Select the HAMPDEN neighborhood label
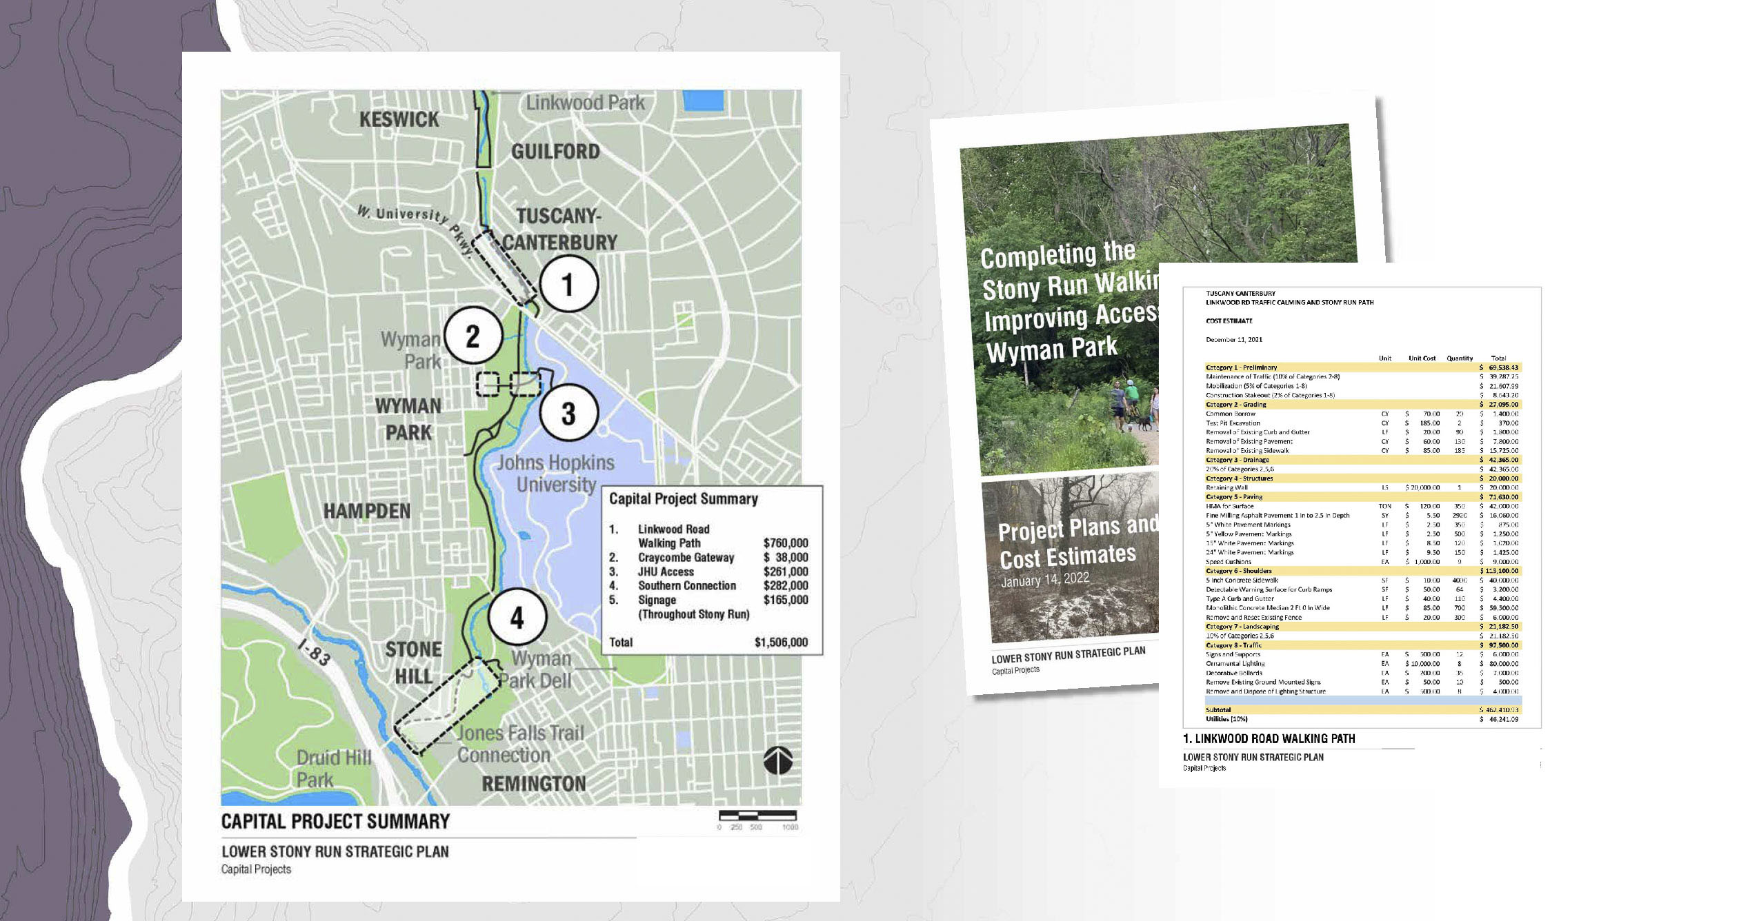Screen dimensions: 1759x921 pos(367,511)
